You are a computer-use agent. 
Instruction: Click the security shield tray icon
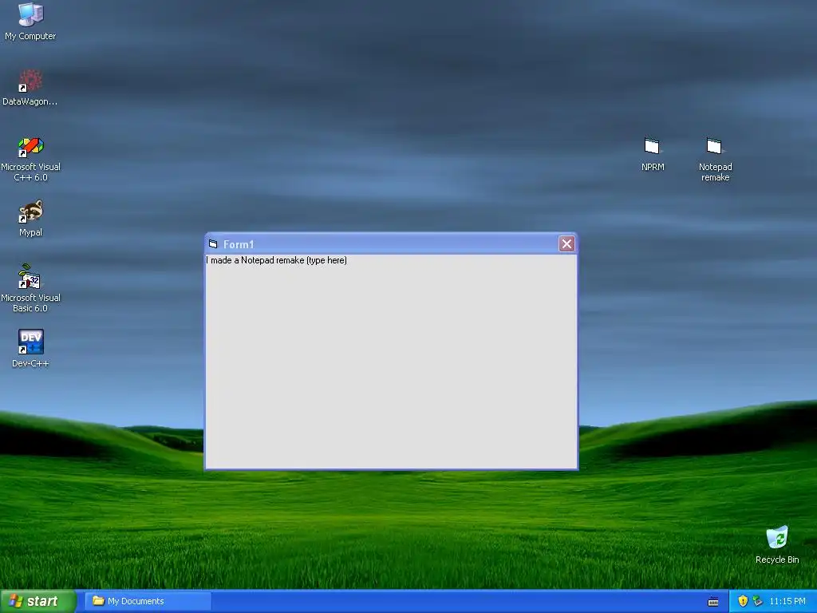(x=743, y=601)
